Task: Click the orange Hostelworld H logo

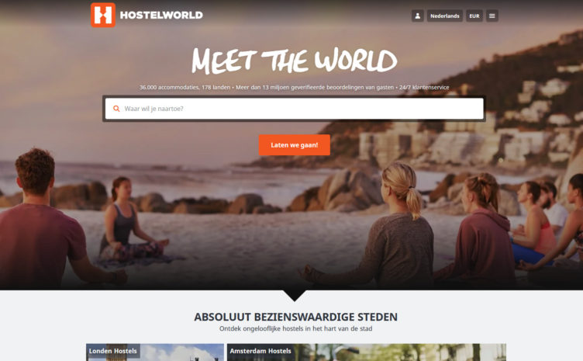Action: click(103, 16)
